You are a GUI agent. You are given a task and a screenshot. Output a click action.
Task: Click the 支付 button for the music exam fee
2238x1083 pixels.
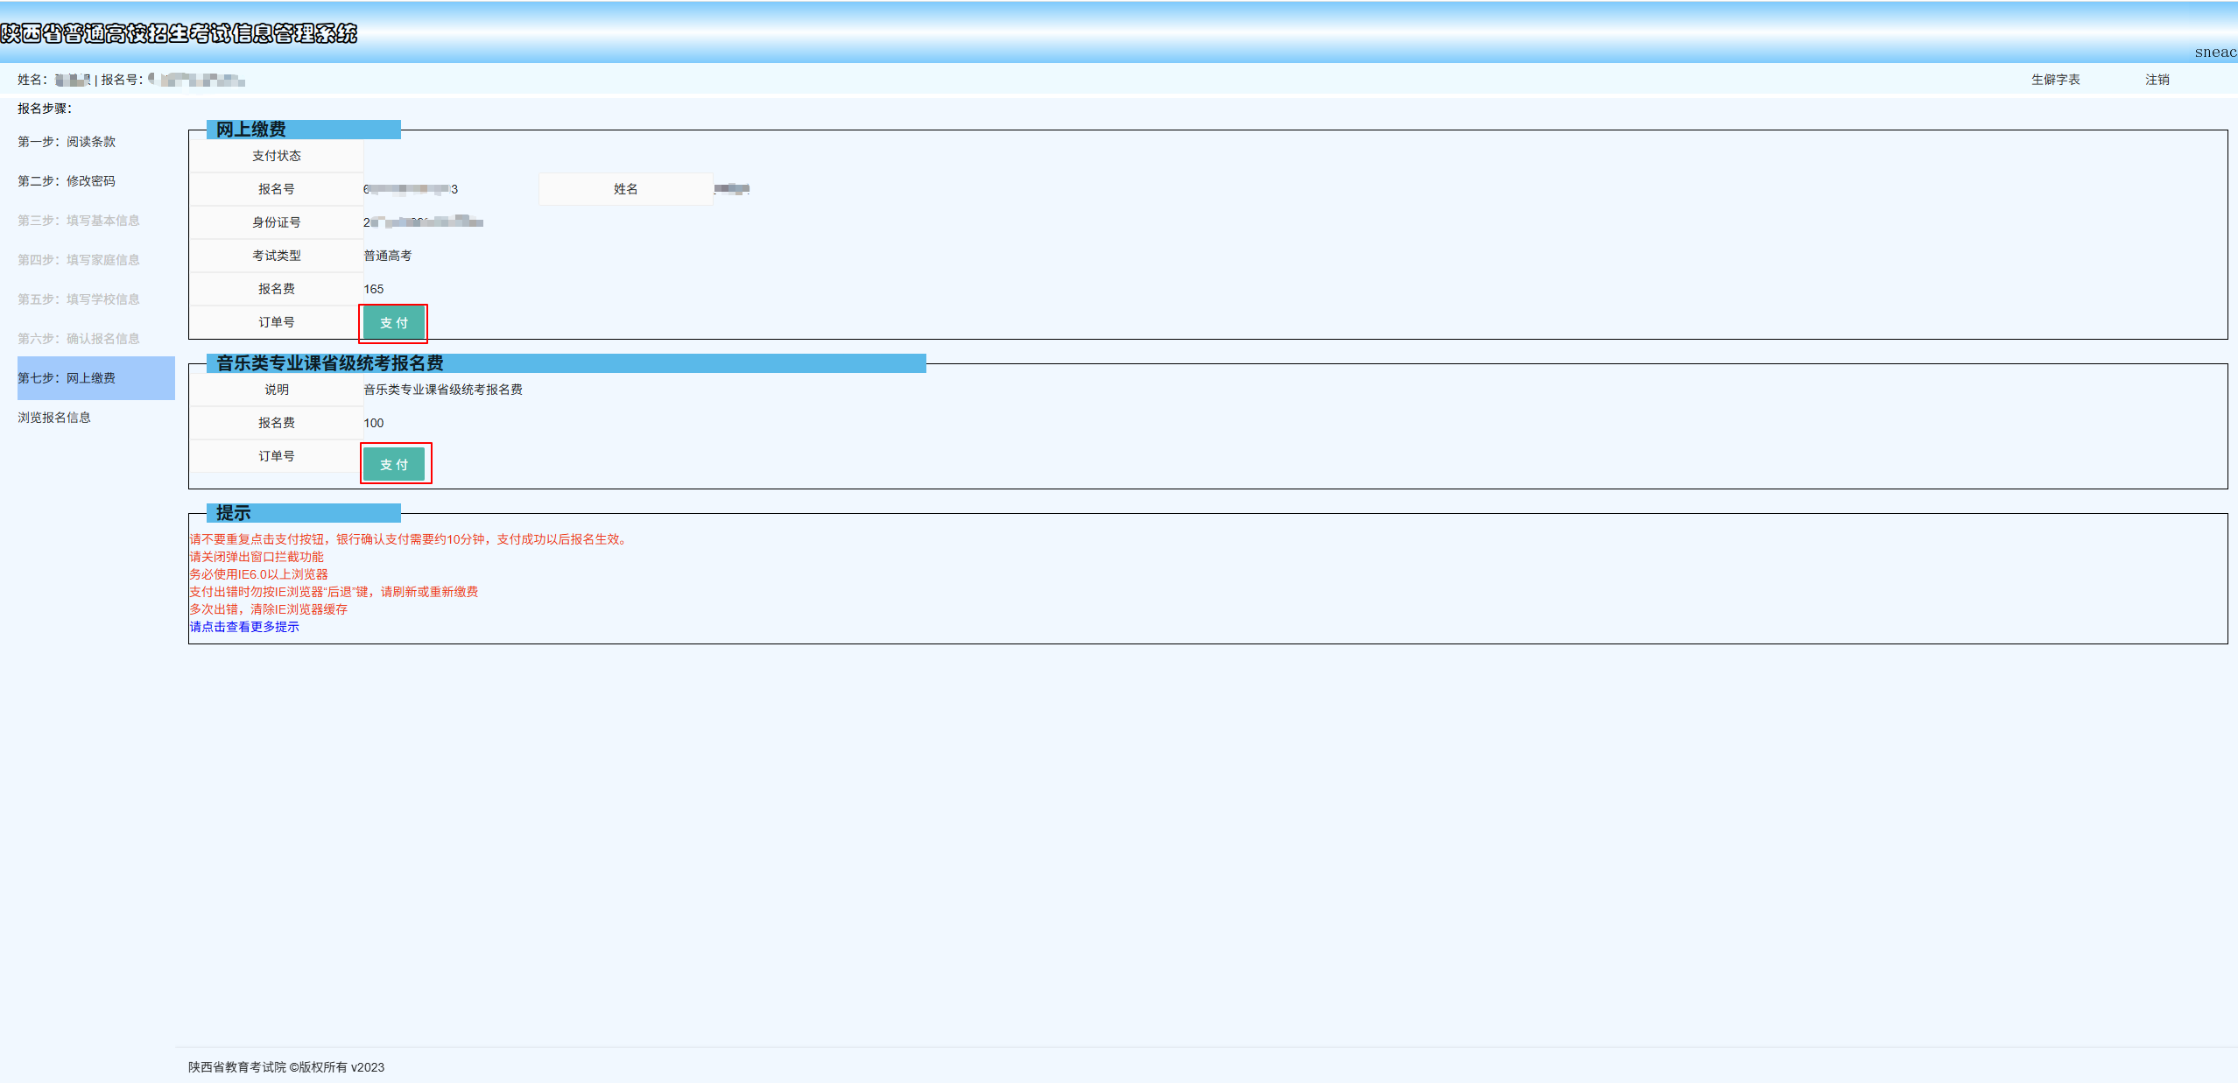coord(394,464)
